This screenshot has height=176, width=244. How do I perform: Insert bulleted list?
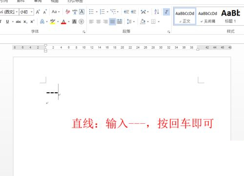click(91, 12)
